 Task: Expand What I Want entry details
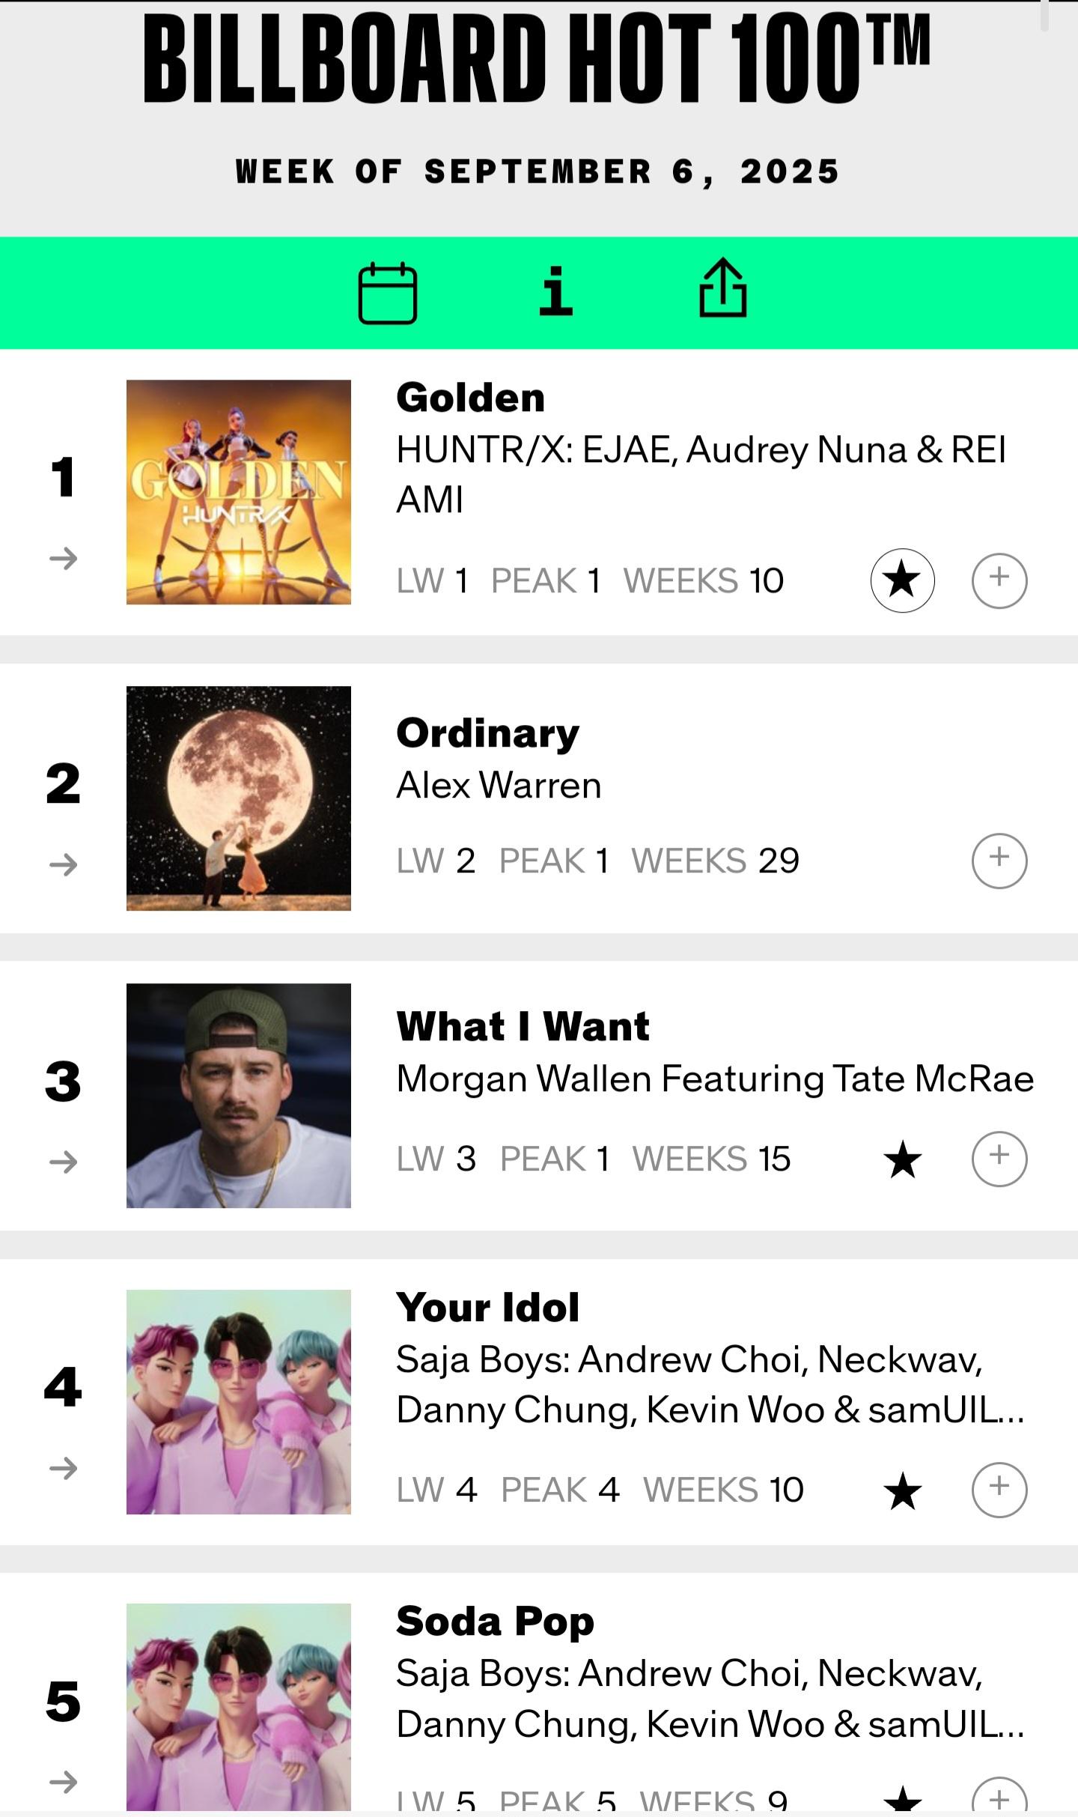point(999,1159)
